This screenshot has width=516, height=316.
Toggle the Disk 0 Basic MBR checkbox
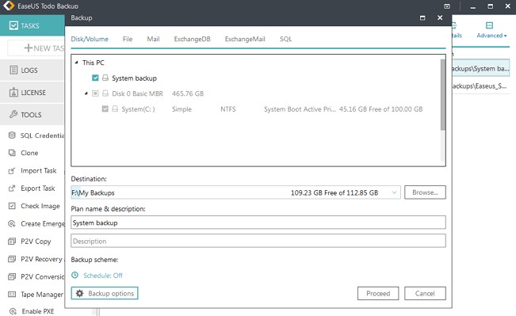[95, 93]
